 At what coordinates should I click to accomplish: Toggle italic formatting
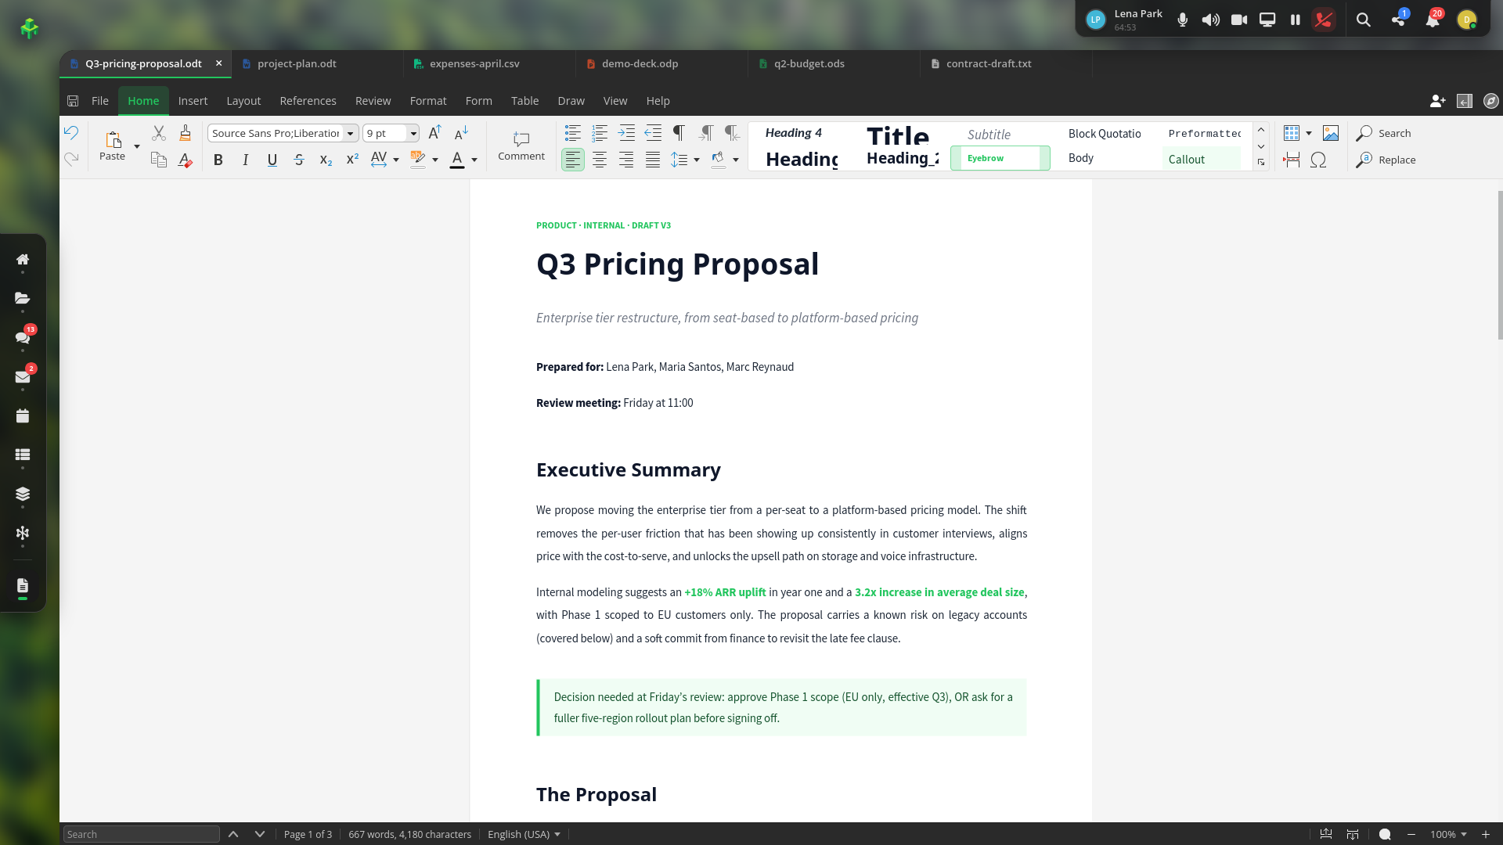tap(245, 160)
